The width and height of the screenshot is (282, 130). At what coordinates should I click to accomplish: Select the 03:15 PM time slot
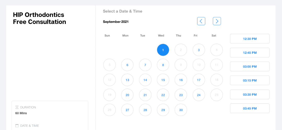tap(250, 80)
